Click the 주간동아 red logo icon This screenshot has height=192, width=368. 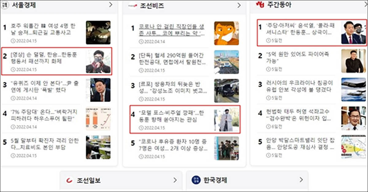(x=260, y=5)
